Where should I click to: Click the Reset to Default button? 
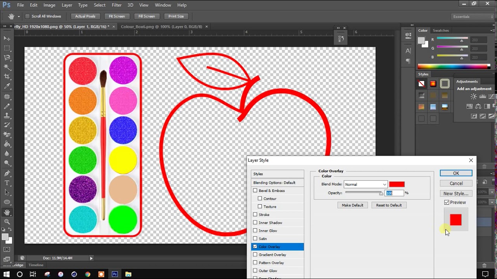pos(389,205)
